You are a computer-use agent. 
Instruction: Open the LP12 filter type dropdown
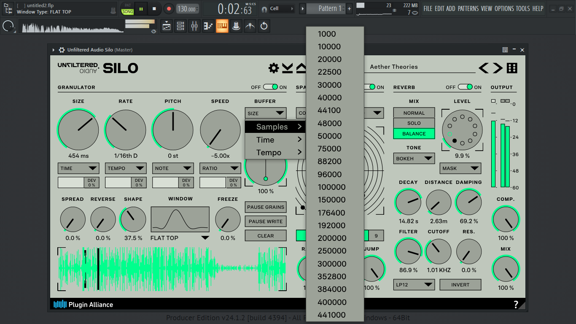point(414,285)
